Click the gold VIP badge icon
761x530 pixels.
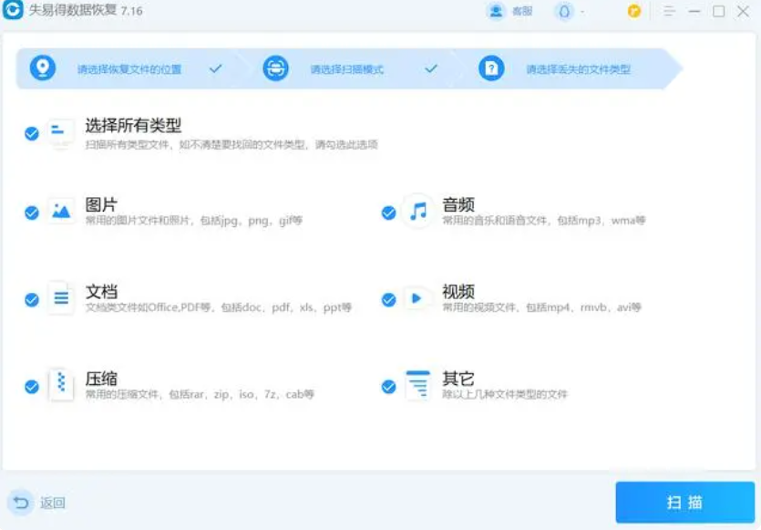pos(634,12)
